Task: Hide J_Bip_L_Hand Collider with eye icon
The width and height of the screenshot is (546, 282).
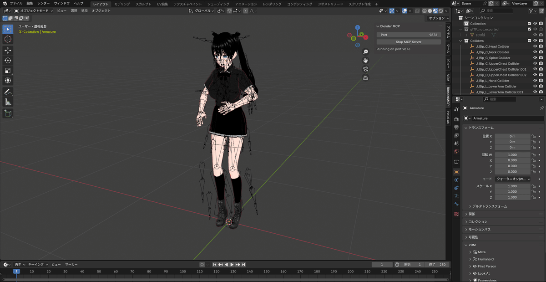Action: click(x=535, y=81)
